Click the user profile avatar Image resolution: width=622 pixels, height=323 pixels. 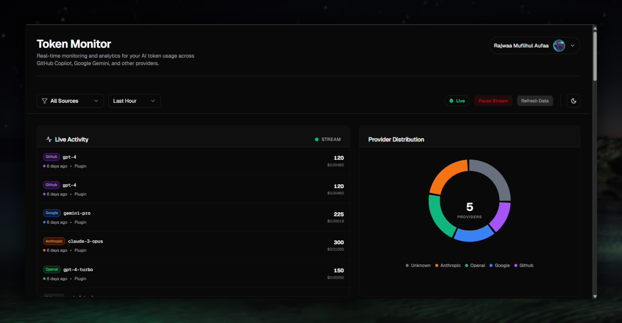pyautogui.click(x=559, y=46)
